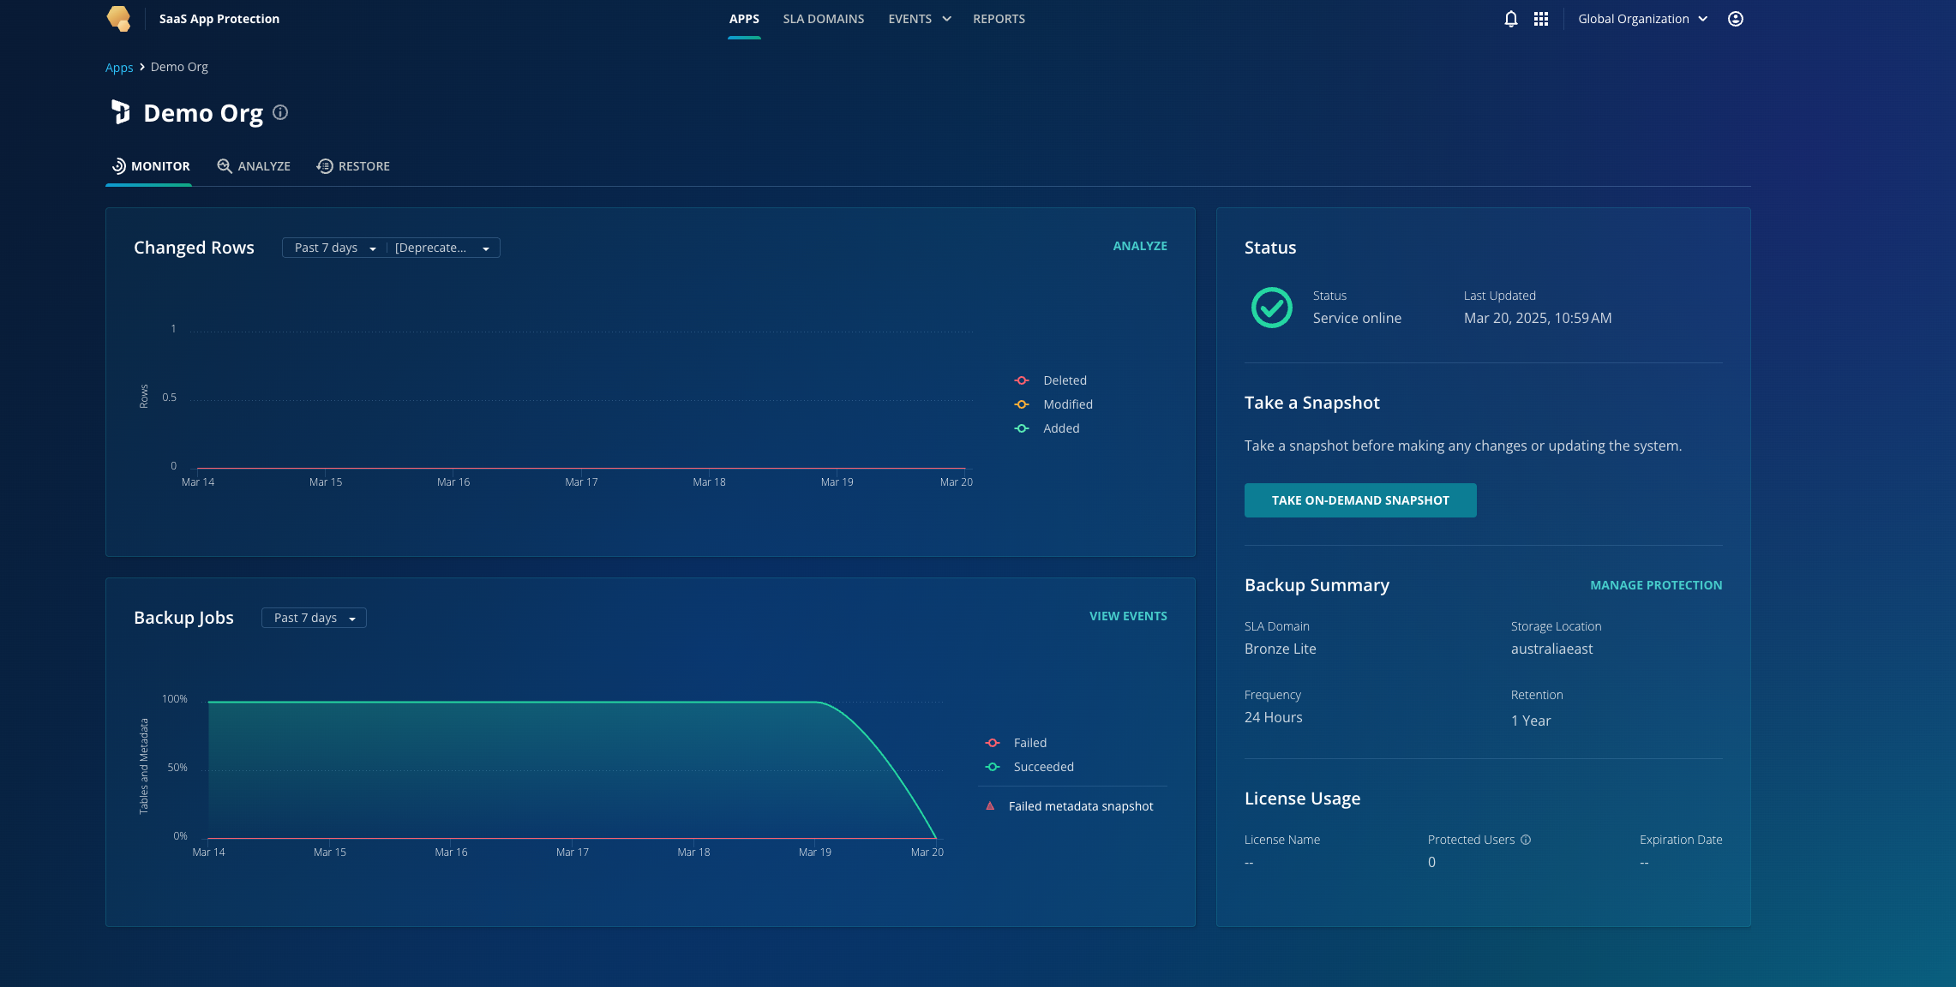This screenshot has width=1956, height=987.
Task: Open the notifications bell
Action: point(1511,19)
